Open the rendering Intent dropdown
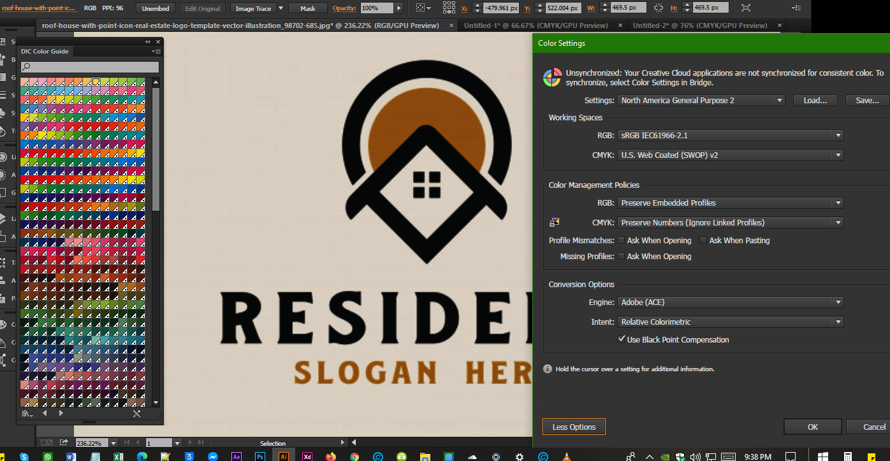Image resolution: width=890 pixels, height=461 pixels. (731, 322)
